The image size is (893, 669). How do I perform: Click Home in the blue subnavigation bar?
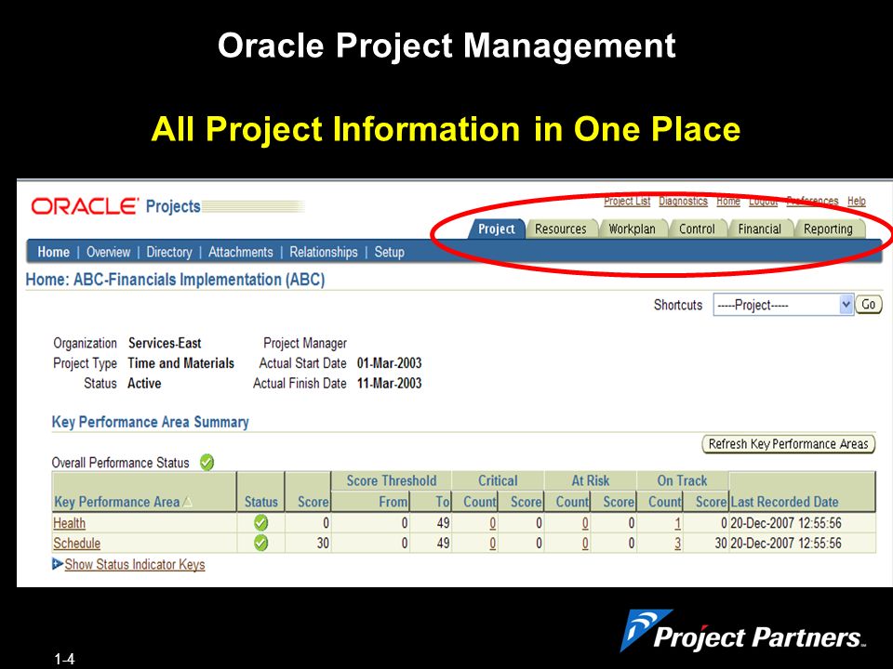(x=54, y=252)
